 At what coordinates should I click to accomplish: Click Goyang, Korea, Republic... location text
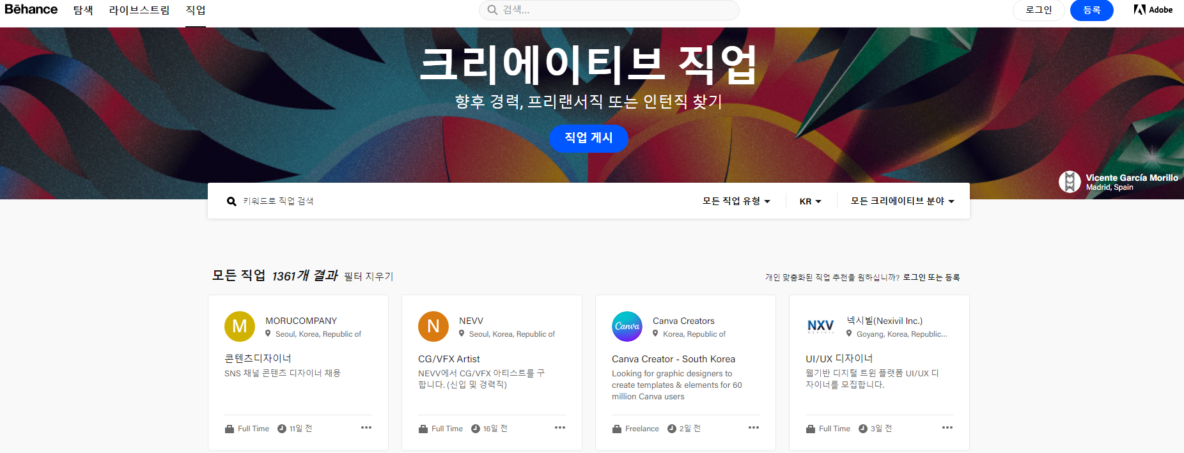[902, 334]
